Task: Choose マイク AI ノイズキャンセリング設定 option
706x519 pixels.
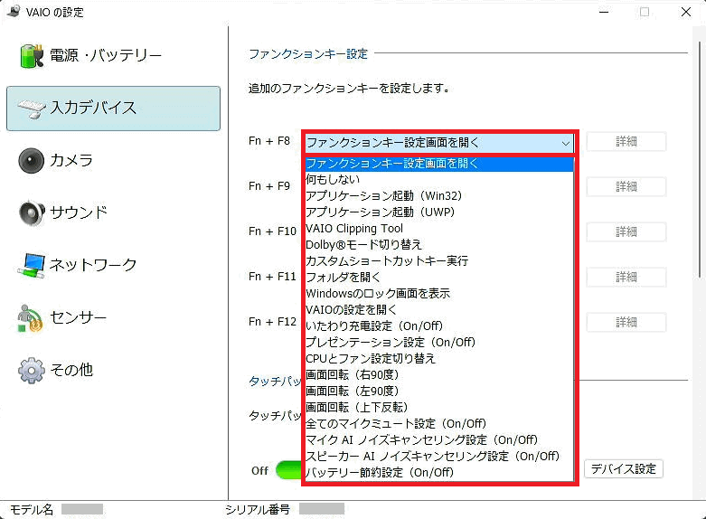Action: pos(439,439)
